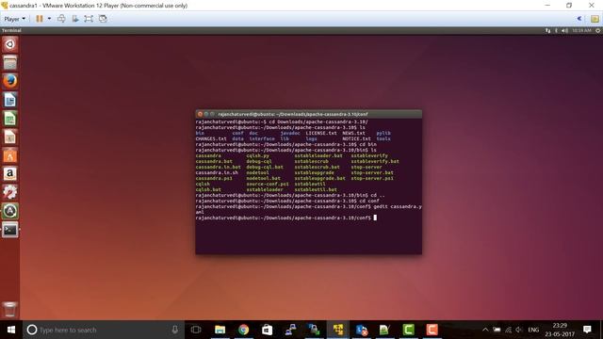Open sound volume indicator in Ubuntu panel
Viewport: 603px width, 339px height.
[564, 30]
